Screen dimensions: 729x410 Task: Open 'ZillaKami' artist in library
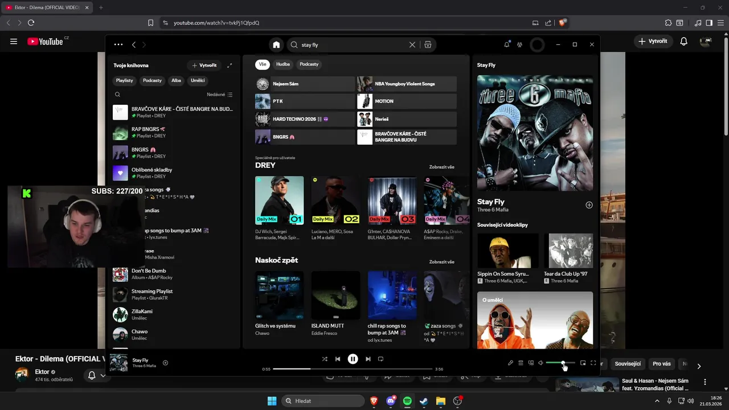click(x=173, y=315)
